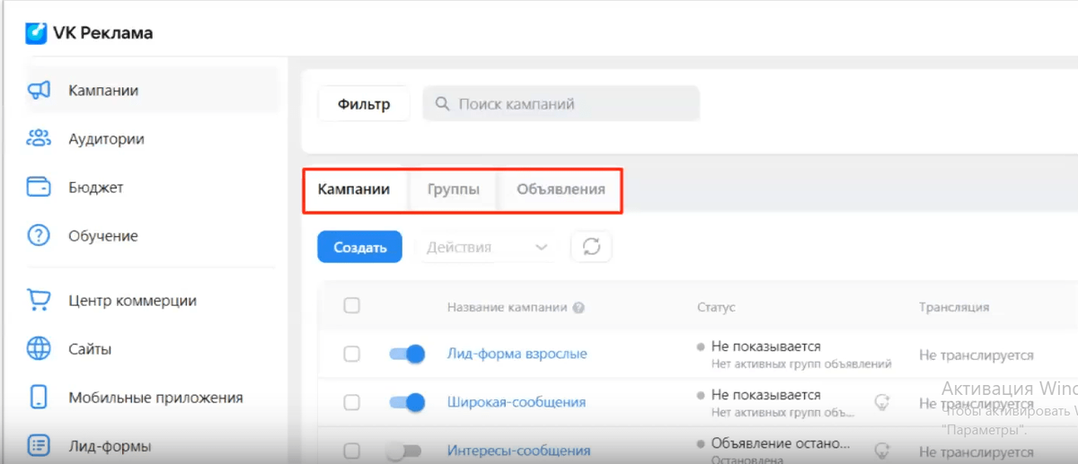Click Не транслируется in Лид-форма взрослые row
1078x464 pixels.
(x=976, y=355)
